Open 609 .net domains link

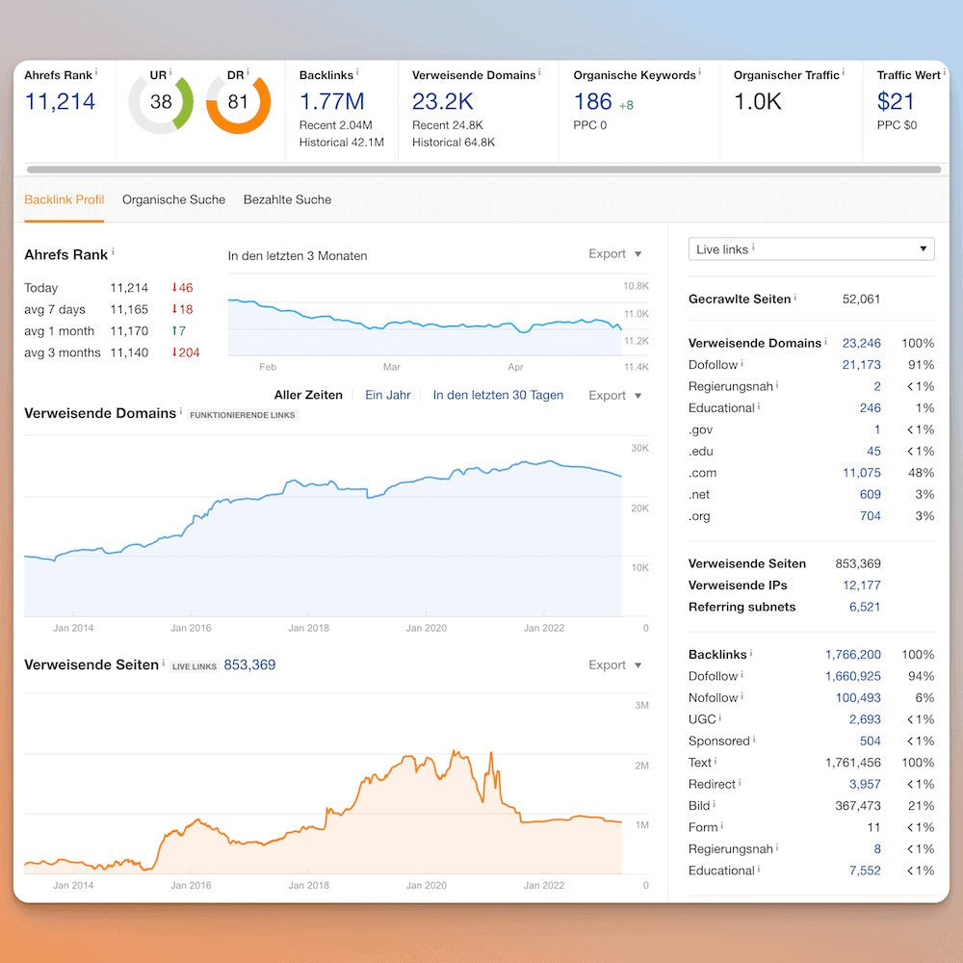[x=870, y=494]
